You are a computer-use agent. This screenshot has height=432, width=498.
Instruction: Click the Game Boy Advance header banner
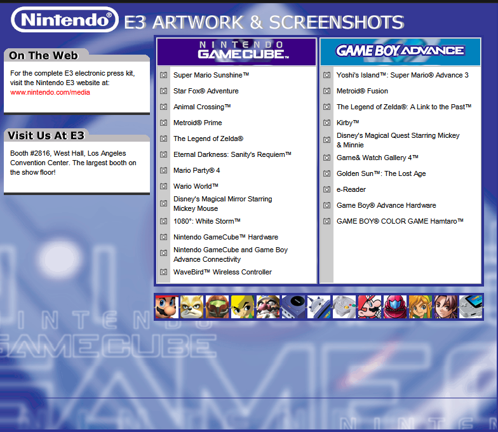tap(400, 52)
